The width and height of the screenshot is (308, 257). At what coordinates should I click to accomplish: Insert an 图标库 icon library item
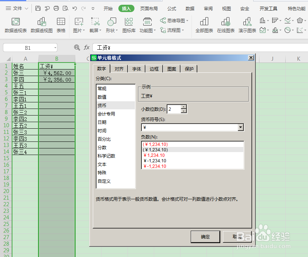129,25
